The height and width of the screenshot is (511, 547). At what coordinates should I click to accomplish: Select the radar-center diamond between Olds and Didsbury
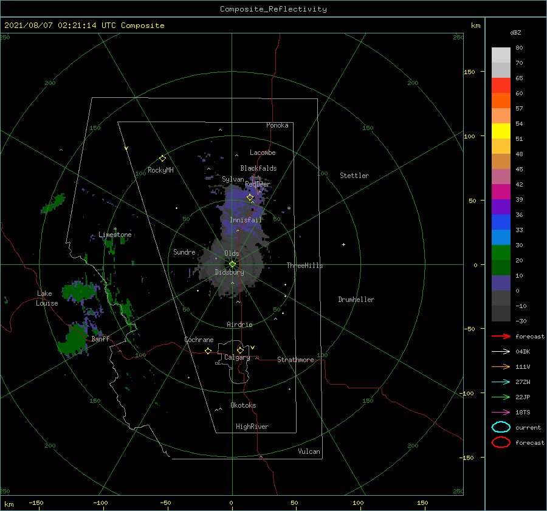[232, 264]
